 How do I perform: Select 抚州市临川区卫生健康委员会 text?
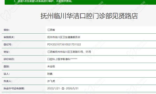[x=64, y=37]
